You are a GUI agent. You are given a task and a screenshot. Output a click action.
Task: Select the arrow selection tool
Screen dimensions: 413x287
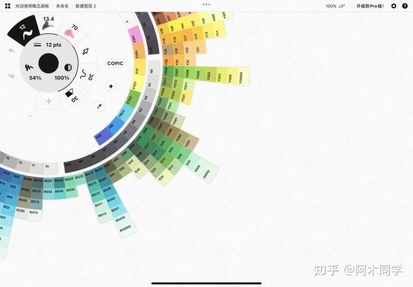pos(85,52)
